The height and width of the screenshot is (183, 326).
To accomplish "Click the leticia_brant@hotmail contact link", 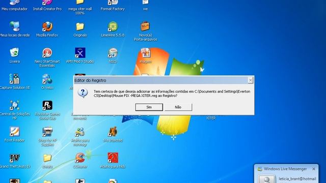I will tap(297, 178).
